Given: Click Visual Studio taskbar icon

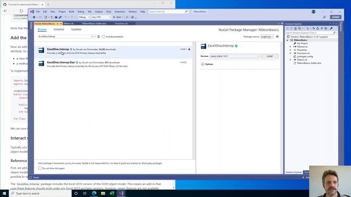Looking at the screenshot, I should click(121, 193).
